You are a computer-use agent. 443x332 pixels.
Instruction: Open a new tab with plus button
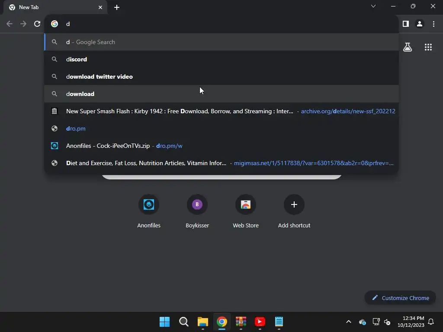coord(117,7)
